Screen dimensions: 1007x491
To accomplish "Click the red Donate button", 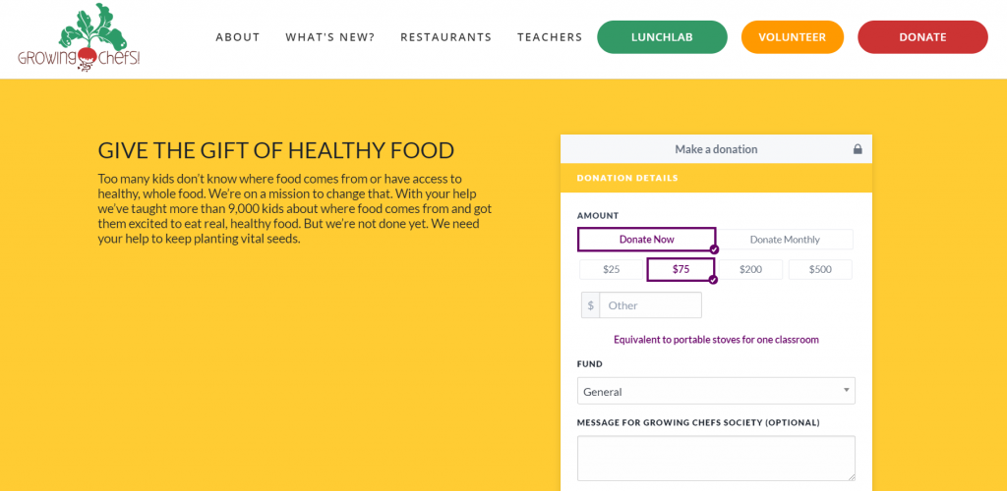I will coord(922,37).
